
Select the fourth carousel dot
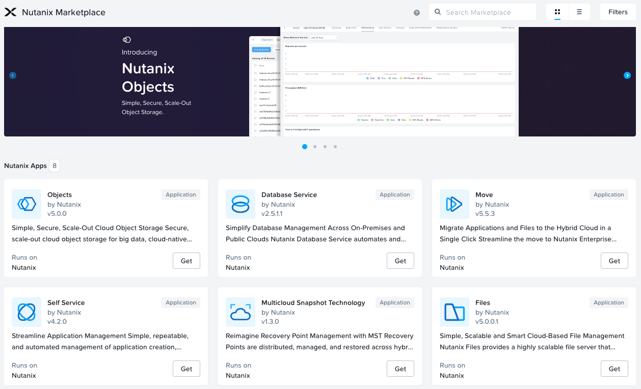(x=335, y=147)
